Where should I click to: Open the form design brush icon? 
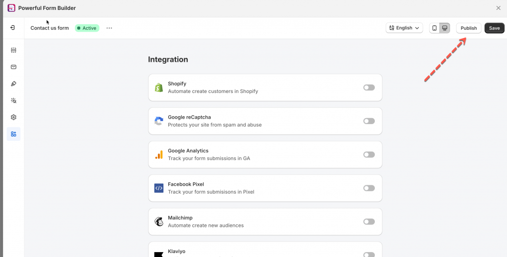point(13,84)
